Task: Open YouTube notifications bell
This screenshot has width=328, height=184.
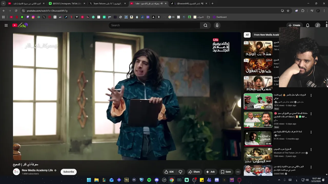Action: tap(308, 25)
